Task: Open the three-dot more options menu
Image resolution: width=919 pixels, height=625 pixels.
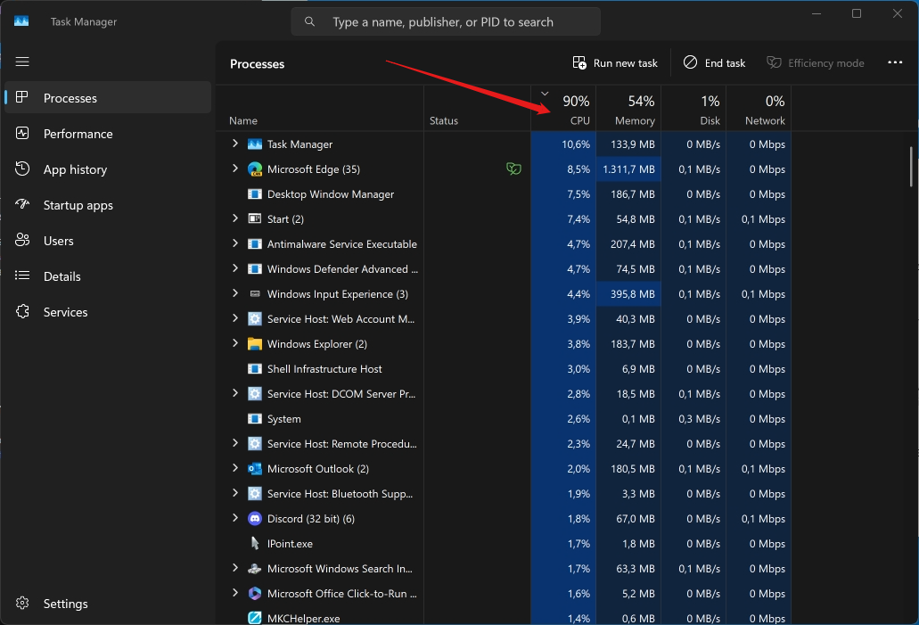Action: click(x=895, y=63)
